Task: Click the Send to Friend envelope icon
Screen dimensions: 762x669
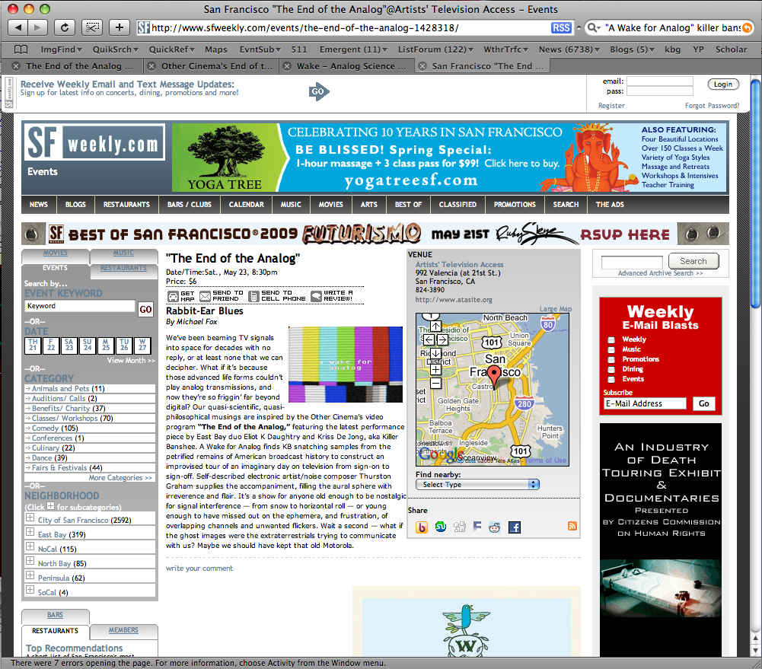Action: click(205, 296)
